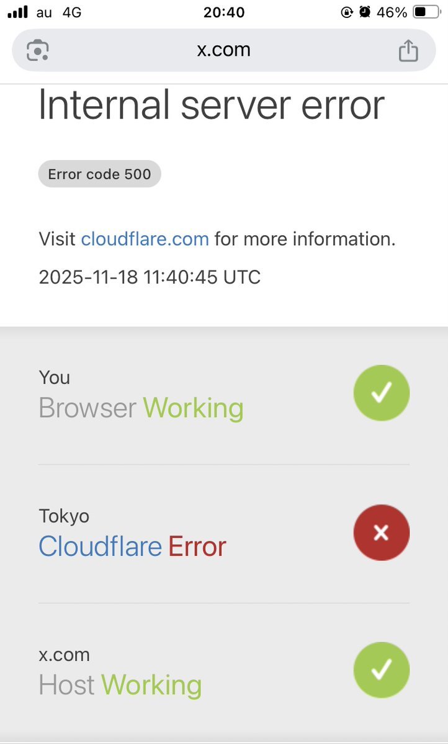
Task: Tap the battery indicator in status bar
Action: point(427,11)
